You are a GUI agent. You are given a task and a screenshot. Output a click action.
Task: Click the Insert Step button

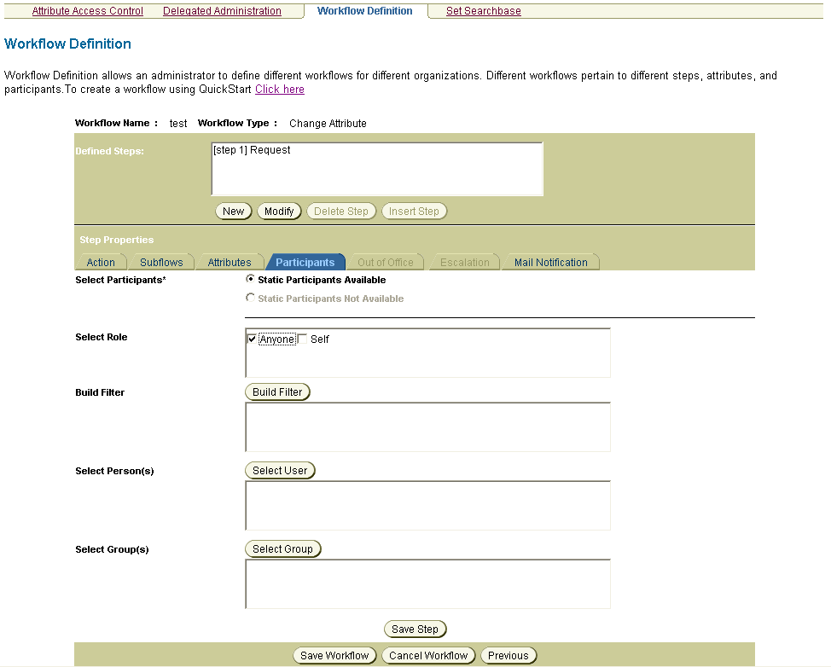coord(414,212)
